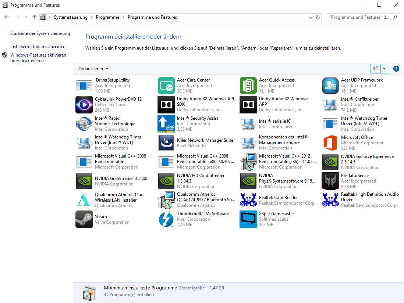Go back using the back arrow

coord(7,17)
